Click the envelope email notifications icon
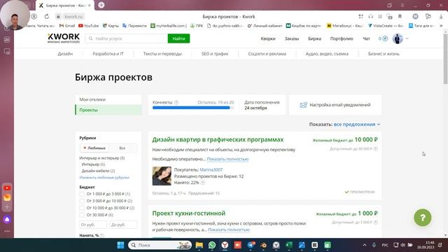Screen dimensions: 448x252 (303, 105)
